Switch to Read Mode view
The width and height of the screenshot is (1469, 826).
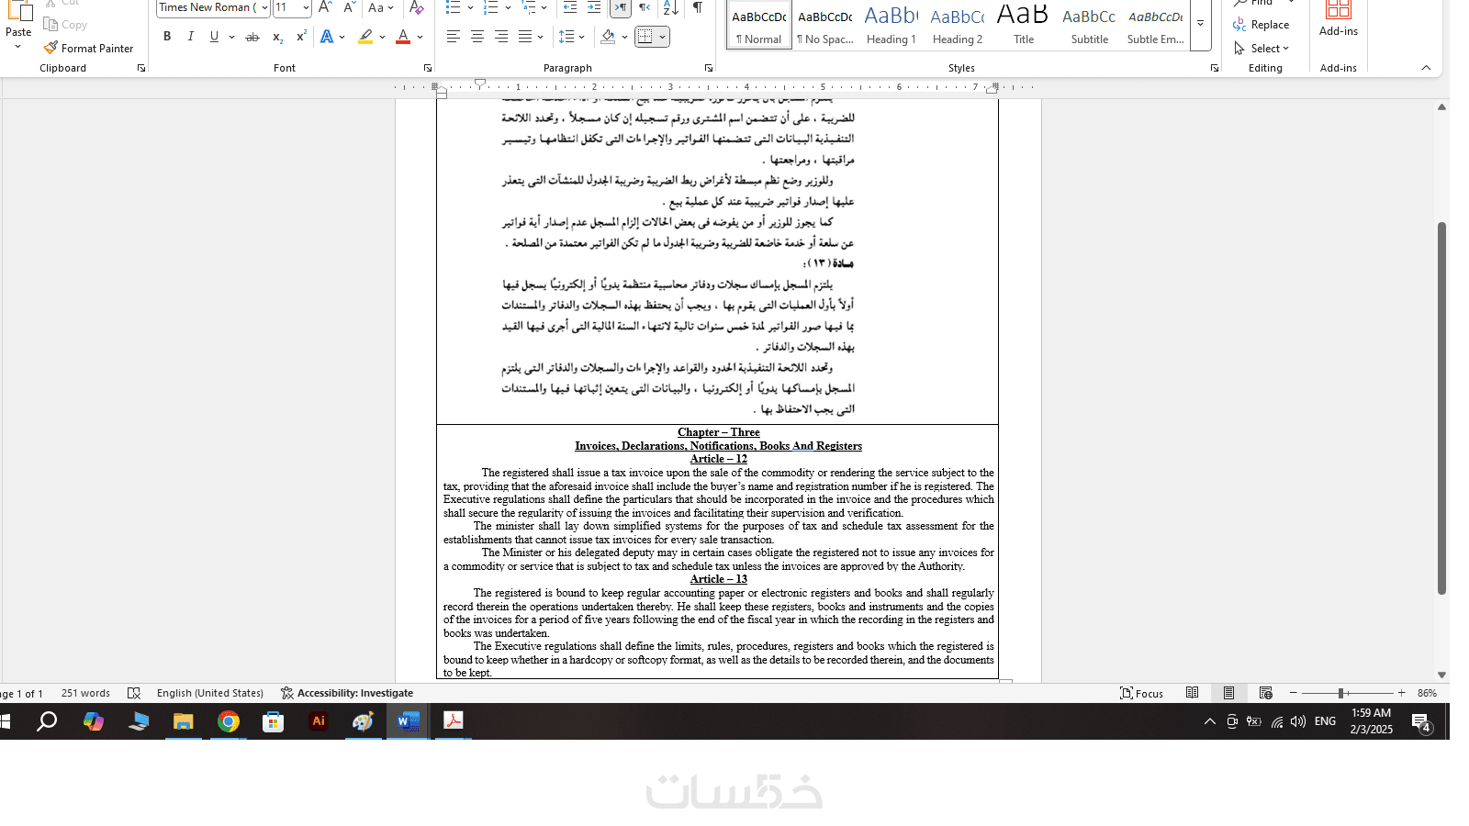1192,694
